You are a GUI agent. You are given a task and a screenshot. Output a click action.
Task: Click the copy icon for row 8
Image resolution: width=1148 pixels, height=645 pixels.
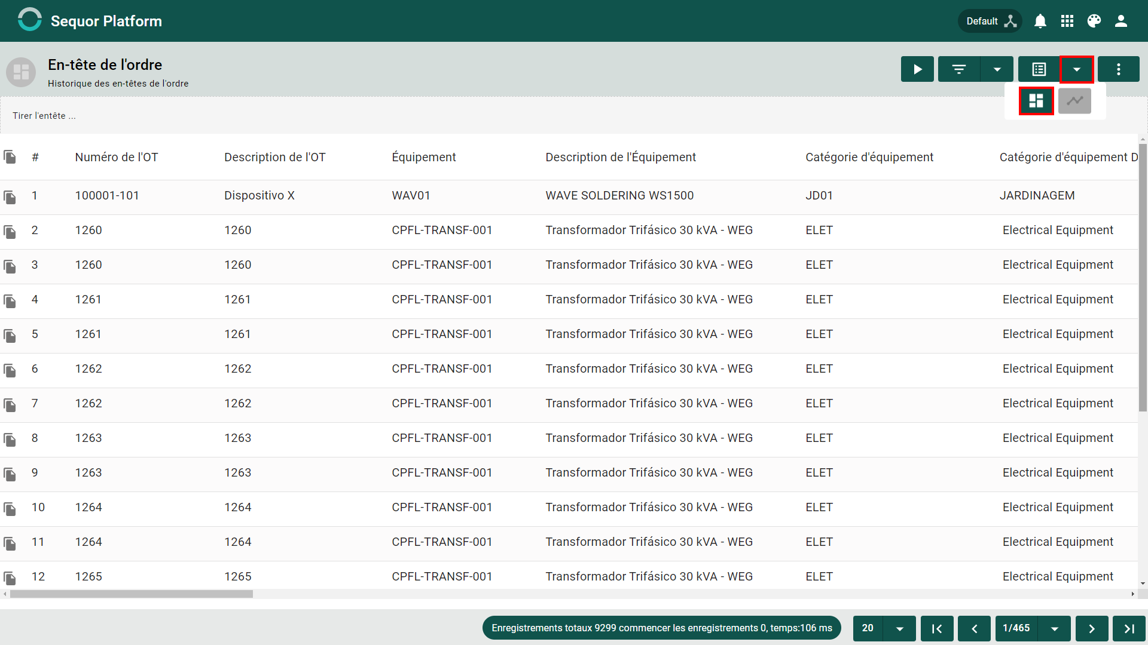click(x=10, y=440)
